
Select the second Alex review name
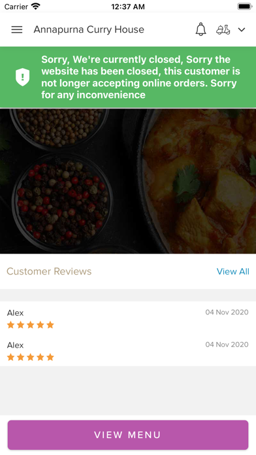pyautogui.click(x=16, y=345)
